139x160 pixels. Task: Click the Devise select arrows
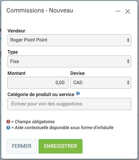[128, 83]
